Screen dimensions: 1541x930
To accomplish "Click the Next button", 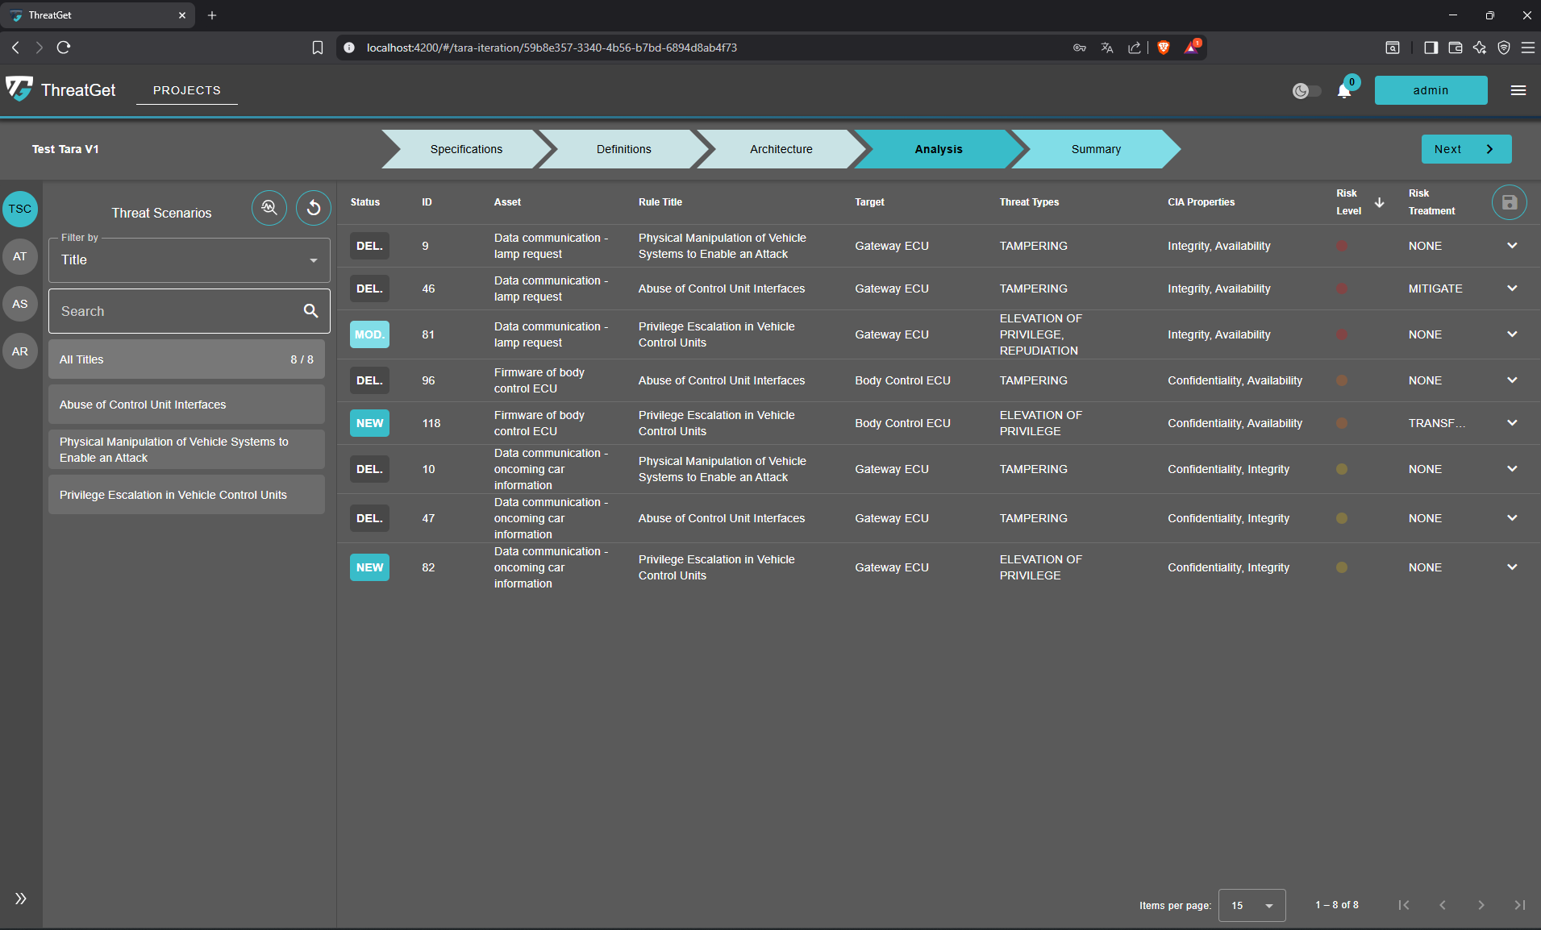I will (1465, 148).
